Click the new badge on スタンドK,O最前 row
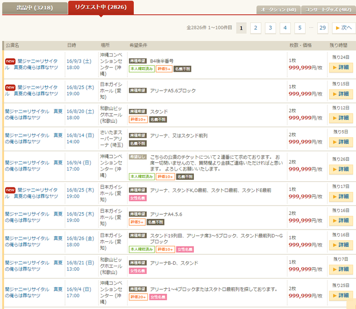The width and height of the screenshot is (356, 309). pyautogui.click(x=10, y=190)
